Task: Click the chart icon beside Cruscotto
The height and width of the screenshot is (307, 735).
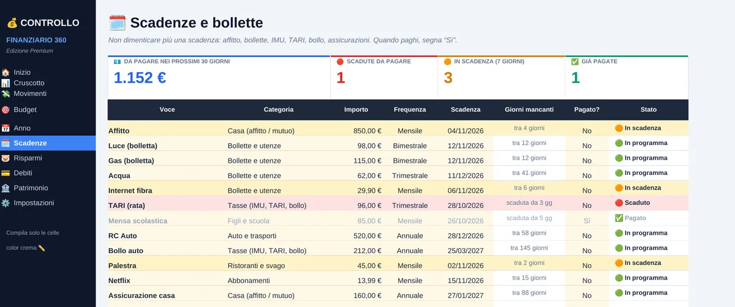Action: tap(6, 83)
